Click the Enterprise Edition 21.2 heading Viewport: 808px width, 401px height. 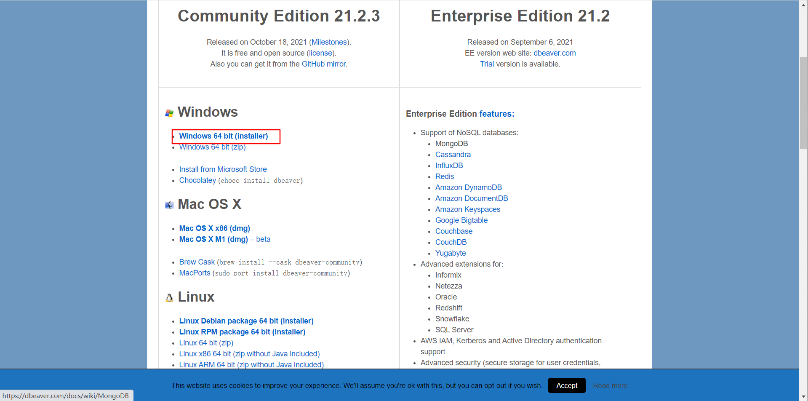click(520, 16)
